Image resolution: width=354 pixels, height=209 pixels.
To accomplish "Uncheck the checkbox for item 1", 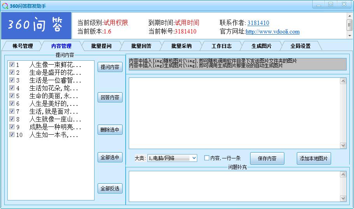I will [12, 65].
